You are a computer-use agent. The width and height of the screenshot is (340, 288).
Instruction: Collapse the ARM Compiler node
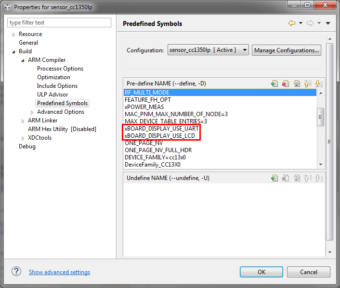pyautogui.click(x=23, y=60)
